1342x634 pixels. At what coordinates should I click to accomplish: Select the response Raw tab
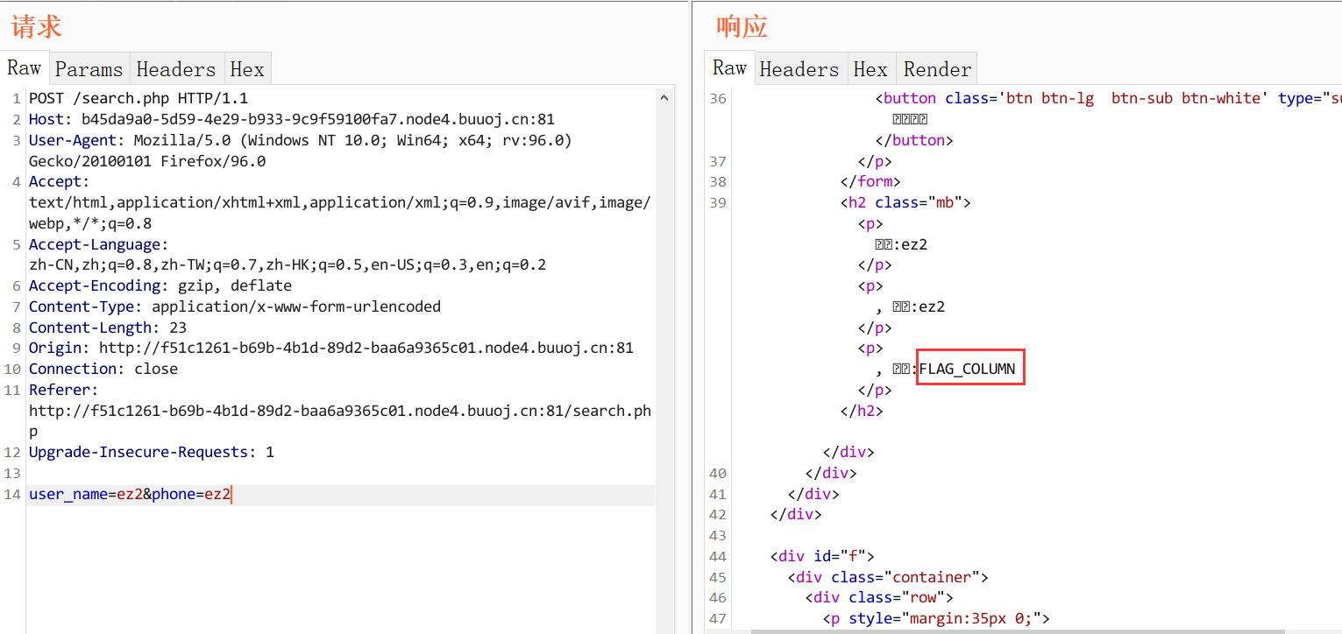coord(729,68)
